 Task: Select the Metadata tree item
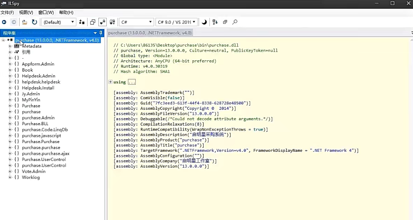(x=32, y=46)
